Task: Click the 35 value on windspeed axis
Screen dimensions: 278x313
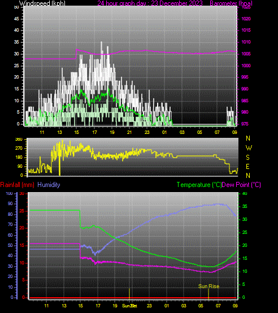Action: pos(16,42)
